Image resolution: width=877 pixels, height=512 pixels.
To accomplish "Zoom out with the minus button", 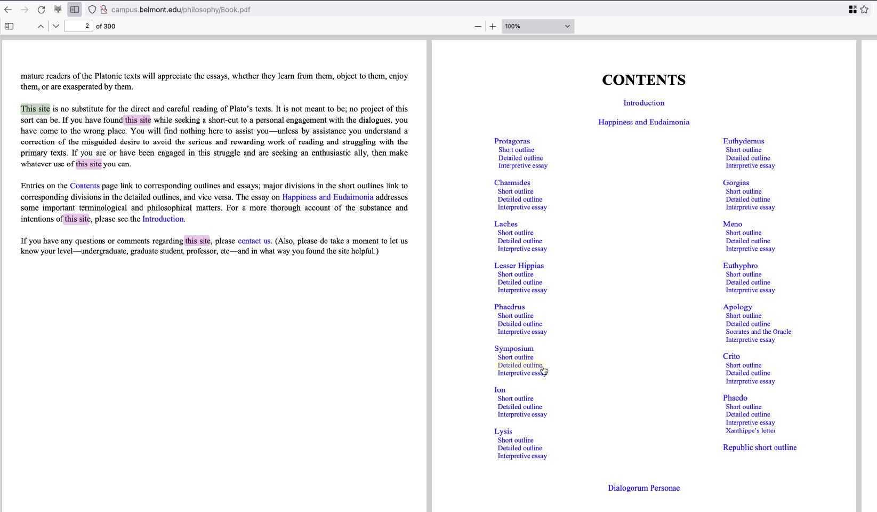I will 478,26.
